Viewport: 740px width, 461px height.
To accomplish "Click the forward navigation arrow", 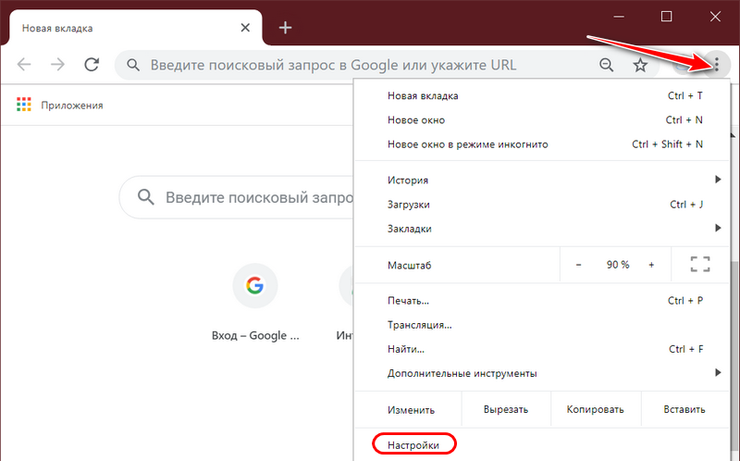I will point(57,64).
